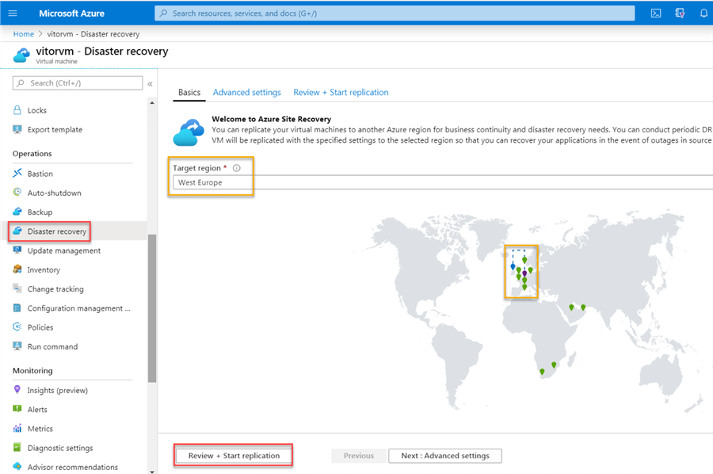
Task: Show notifications via the bell icon
Action: (703, 13)
